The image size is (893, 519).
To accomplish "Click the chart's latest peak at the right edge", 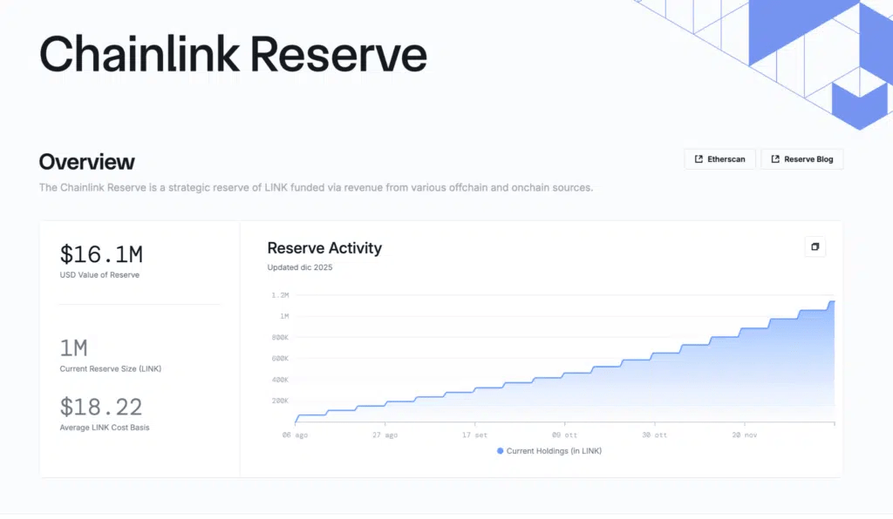I will (833, 302).
